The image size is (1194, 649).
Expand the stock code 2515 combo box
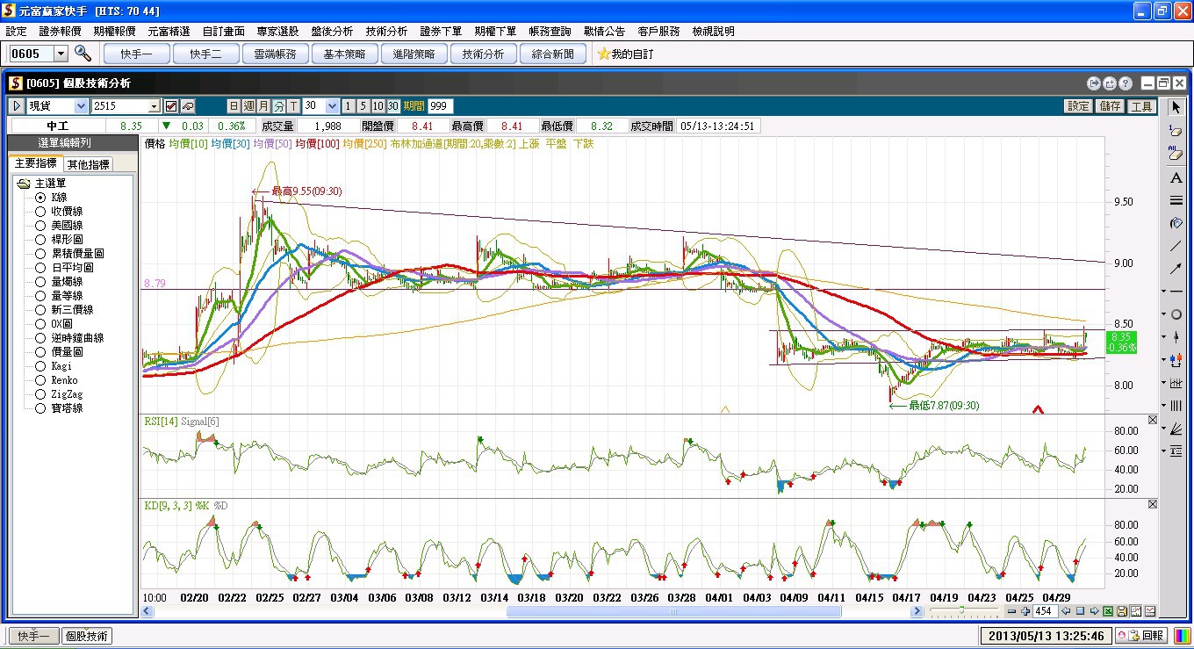[x=155, y=106]
